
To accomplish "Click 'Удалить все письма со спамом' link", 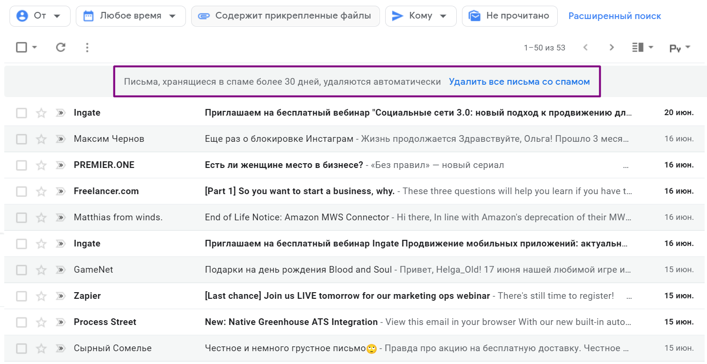I will coord(519,82).
